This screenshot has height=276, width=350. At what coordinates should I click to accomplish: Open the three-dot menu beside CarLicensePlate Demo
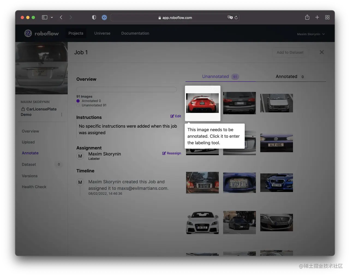click(x=62, y=115)
